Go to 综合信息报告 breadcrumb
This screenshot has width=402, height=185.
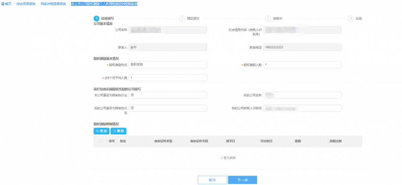point(26,4)
